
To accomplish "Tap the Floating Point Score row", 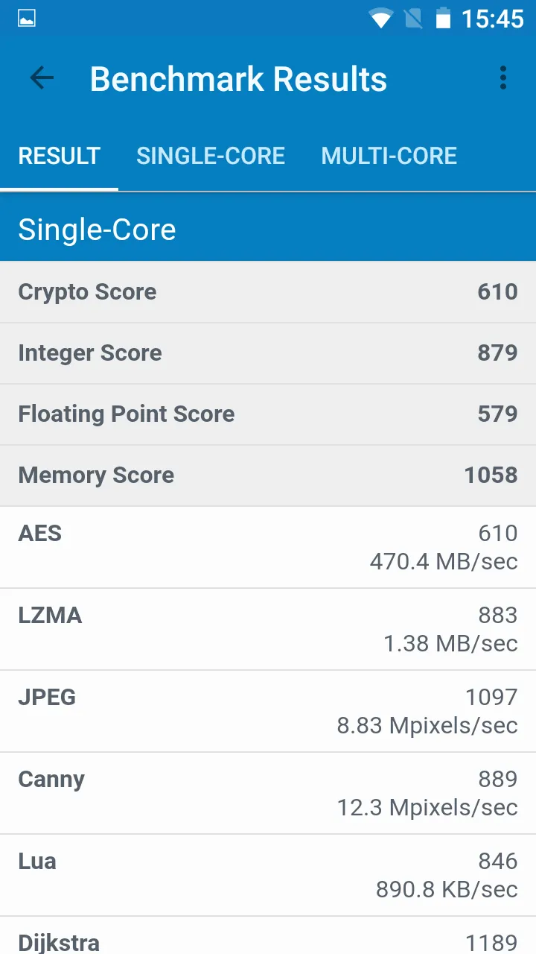I will coord(268,414).
